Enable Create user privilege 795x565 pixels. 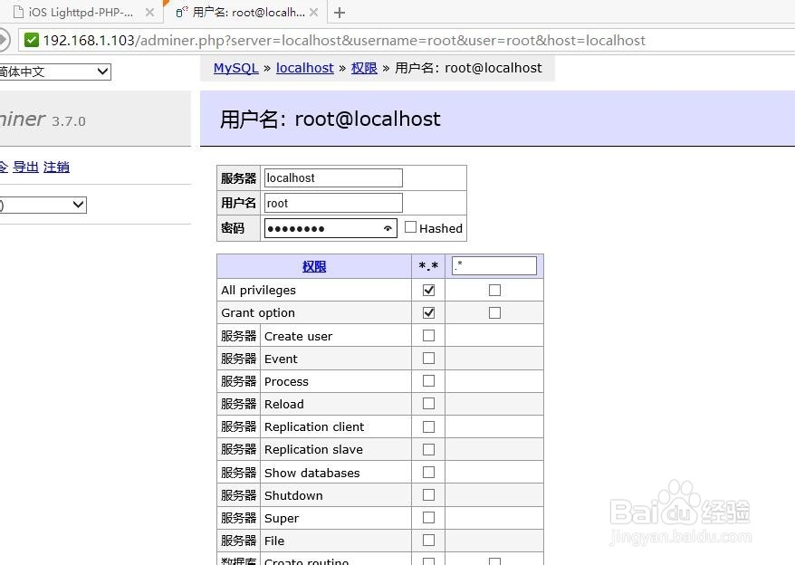(x=428, y=335)
